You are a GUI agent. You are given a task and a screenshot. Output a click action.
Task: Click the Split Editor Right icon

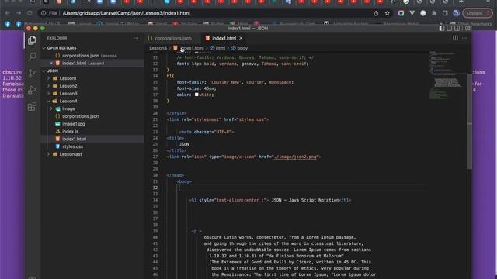coord(455,38)
